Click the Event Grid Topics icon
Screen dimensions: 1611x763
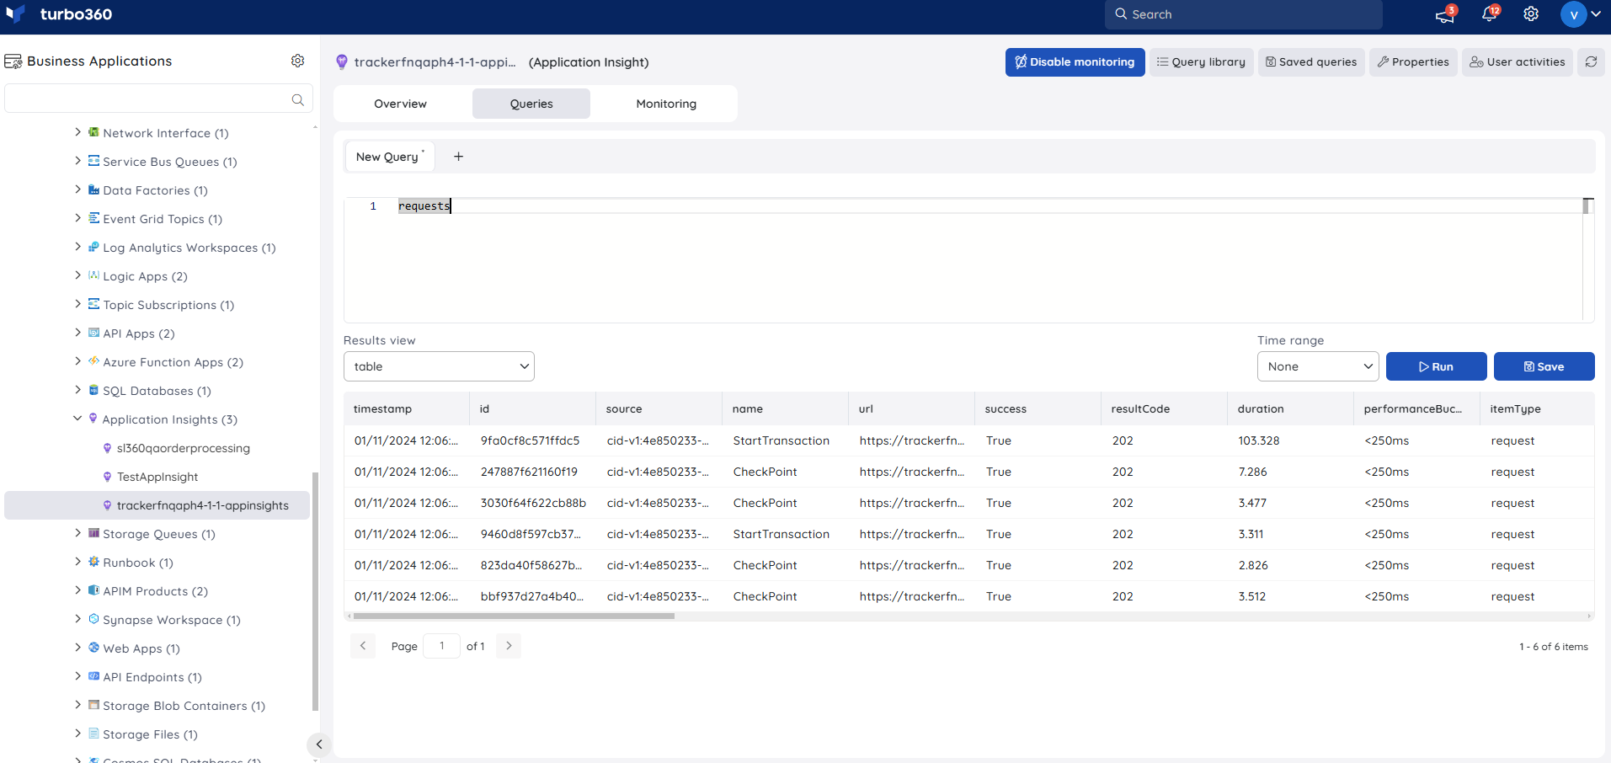[x=93, y=218]
